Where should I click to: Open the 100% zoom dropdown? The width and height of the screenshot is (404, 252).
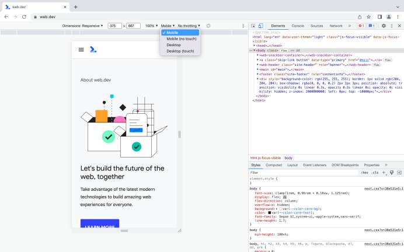pos(152,26)
